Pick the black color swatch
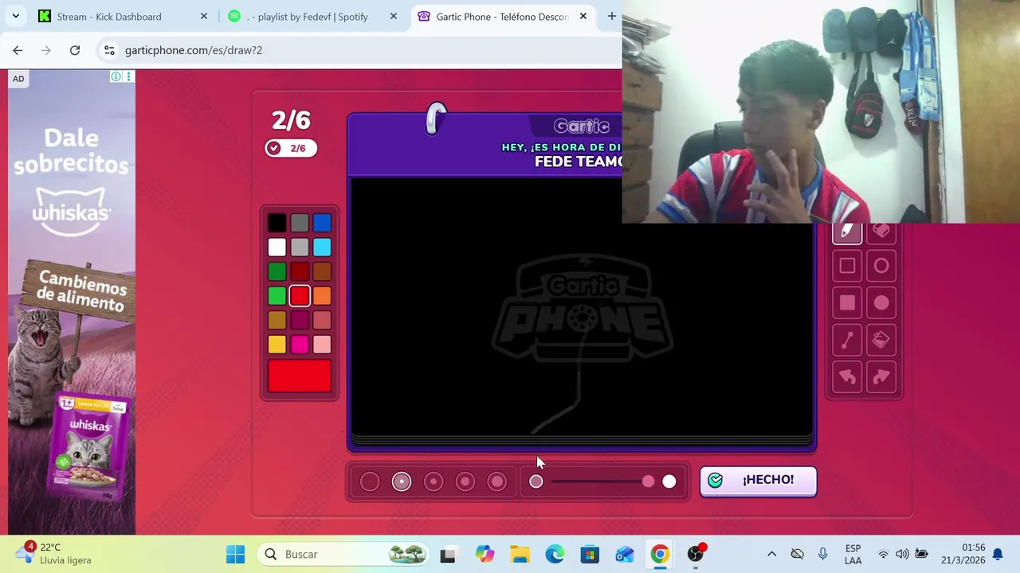1020x573 pixels. [277, 223]
